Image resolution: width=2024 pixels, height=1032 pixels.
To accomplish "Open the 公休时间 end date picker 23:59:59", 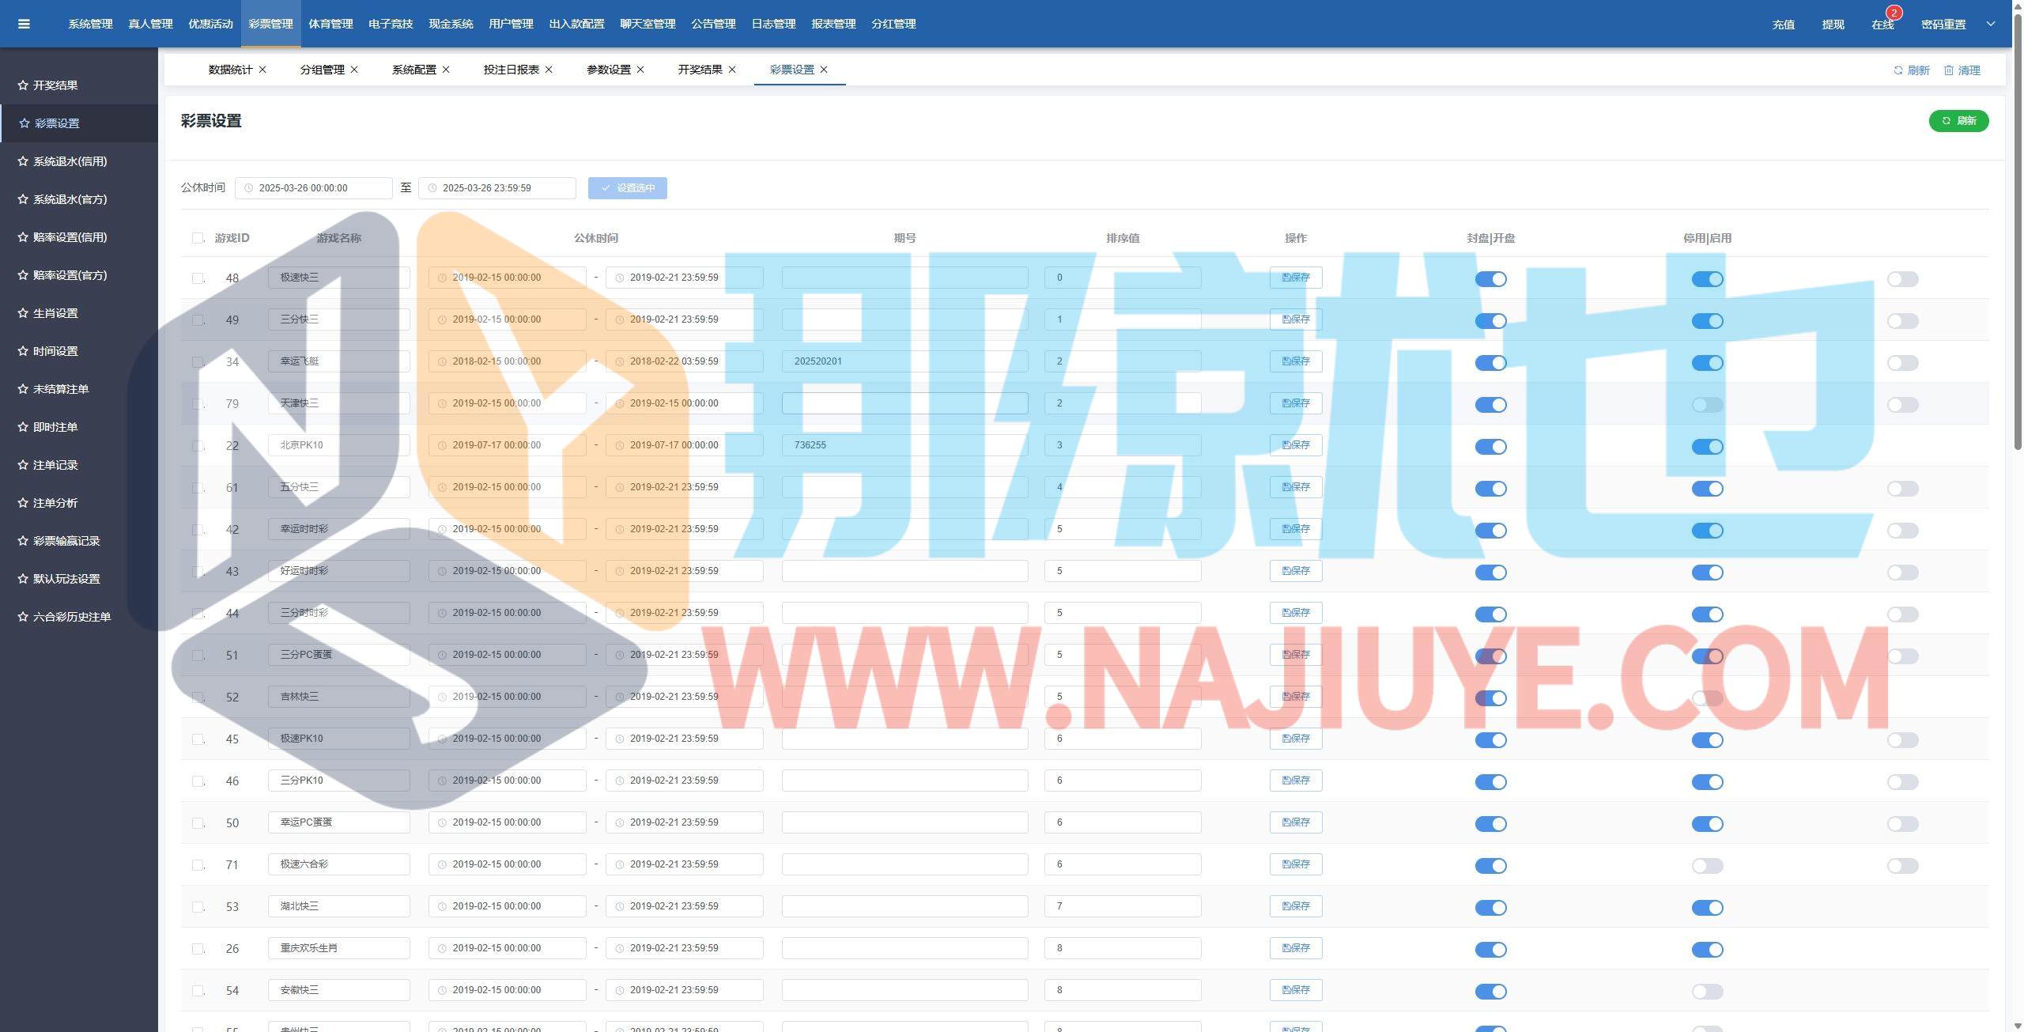I will (497, 188).
